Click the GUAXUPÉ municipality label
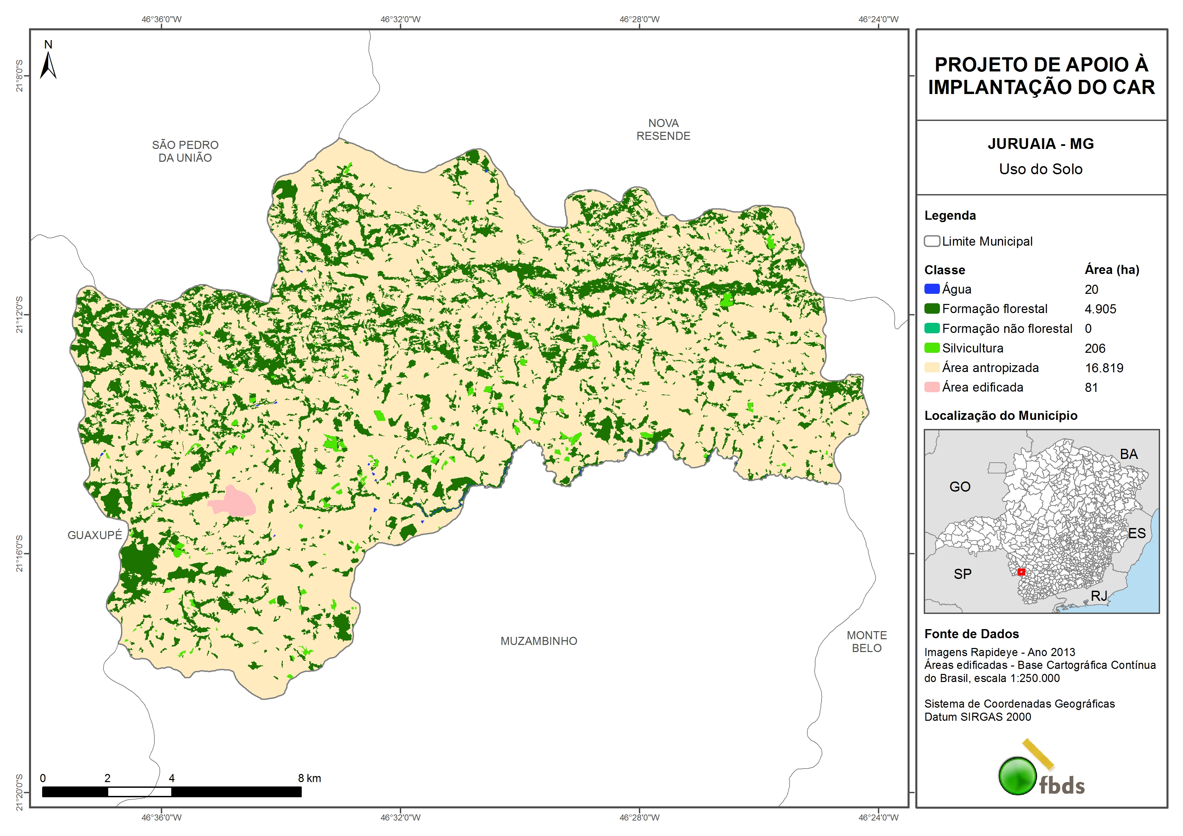Screen dimensions: 1183x836 click(x=95, y=535)
